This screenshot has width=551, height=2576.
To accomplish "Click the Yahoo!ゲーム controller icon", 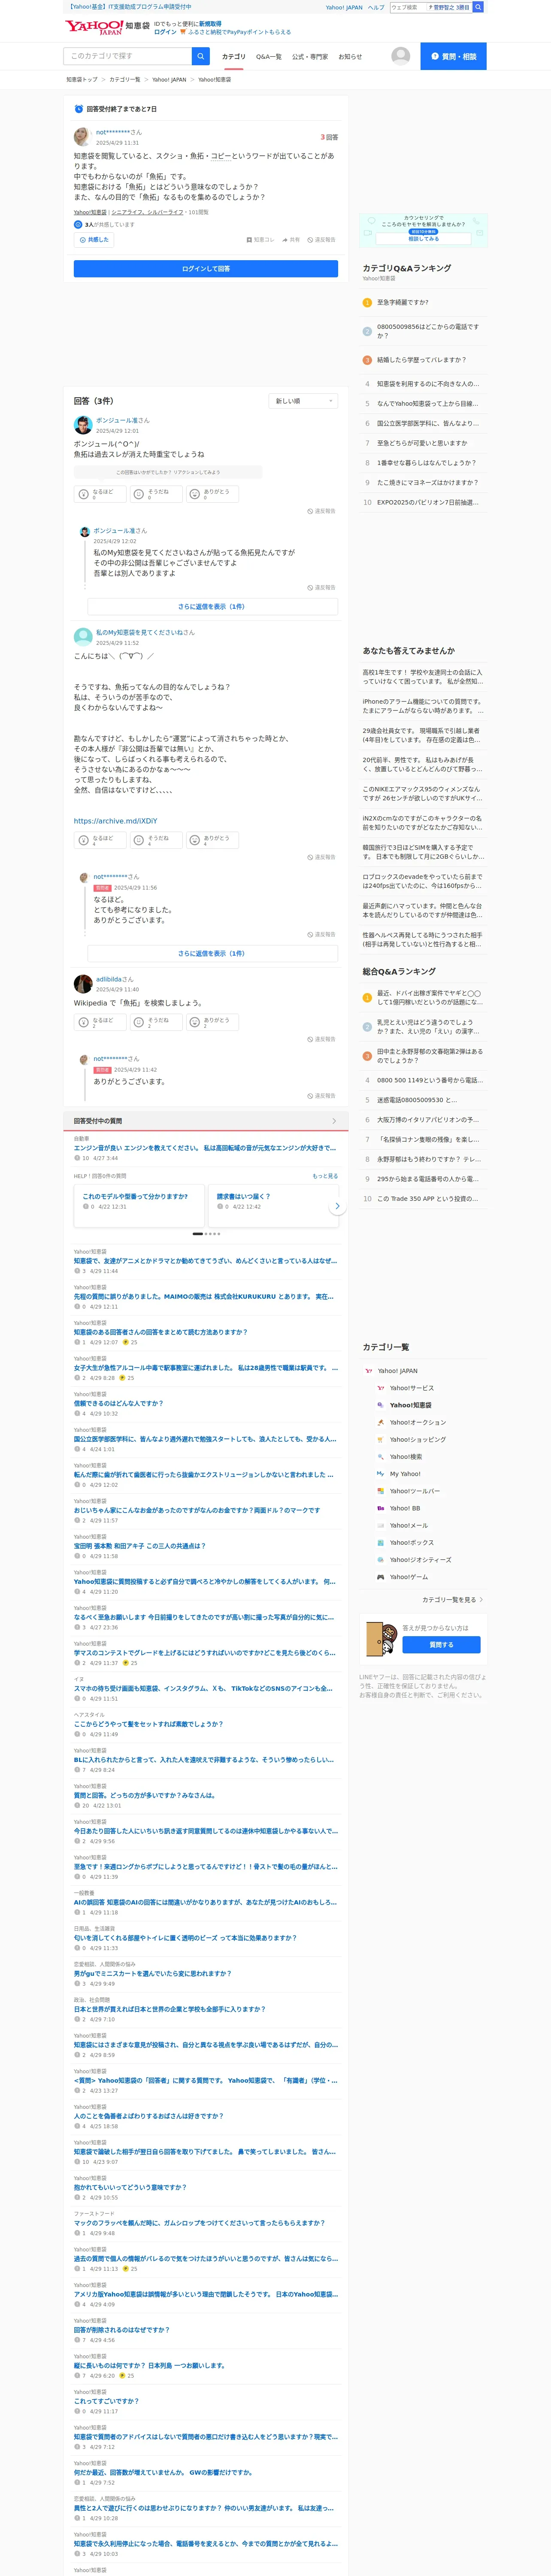I will (x=380, y=1577).
